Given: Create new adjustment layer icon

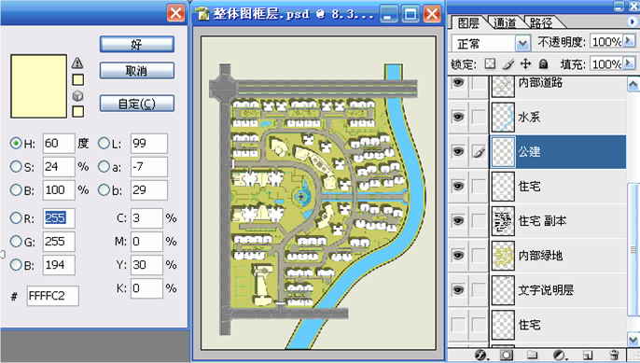Looking at the screenshot, I should (560, 355).
